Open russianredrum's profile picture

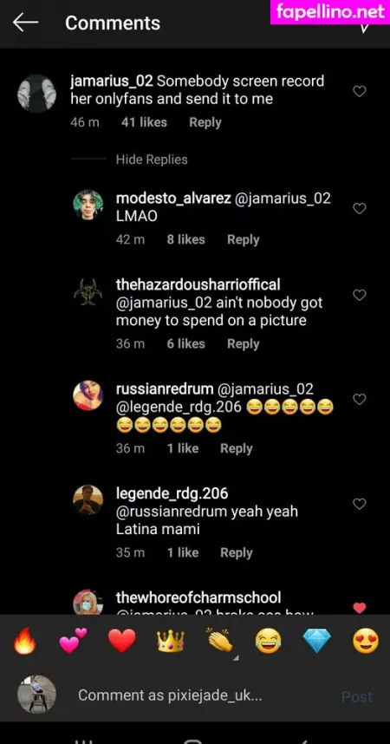pos(88,395)
